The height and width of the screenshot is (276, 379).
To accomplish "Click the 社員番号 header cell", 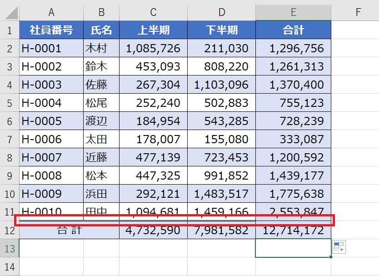I will pyautogui.click(x=51, y=30).
